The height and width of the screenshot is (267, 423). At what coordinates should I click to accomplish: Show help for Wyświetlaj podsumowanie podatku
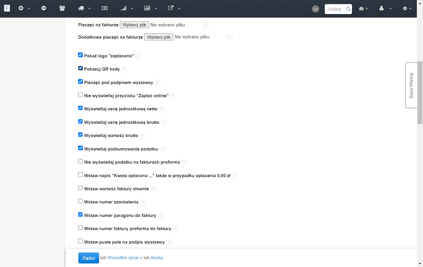pyautogui.click(x=162, y=149)
